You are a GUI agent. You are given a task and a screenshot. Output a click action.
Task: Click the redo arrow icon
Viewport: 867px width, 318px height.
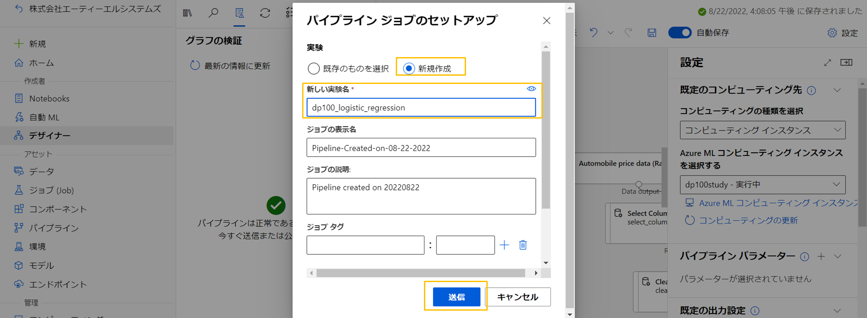click(628, 32)
